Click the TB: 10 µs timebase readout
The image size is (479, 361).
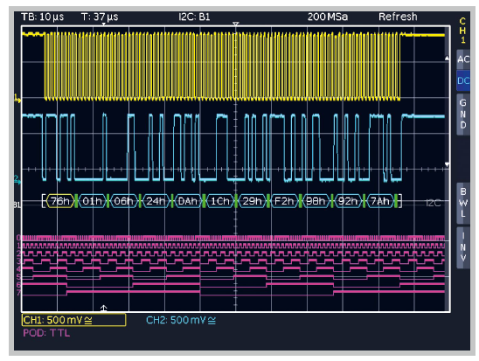point(43,17)
